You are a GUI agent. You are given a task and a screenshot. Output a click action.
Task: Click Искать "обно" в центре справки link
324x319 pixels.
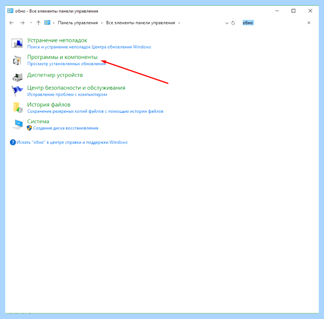coord(72,142)
